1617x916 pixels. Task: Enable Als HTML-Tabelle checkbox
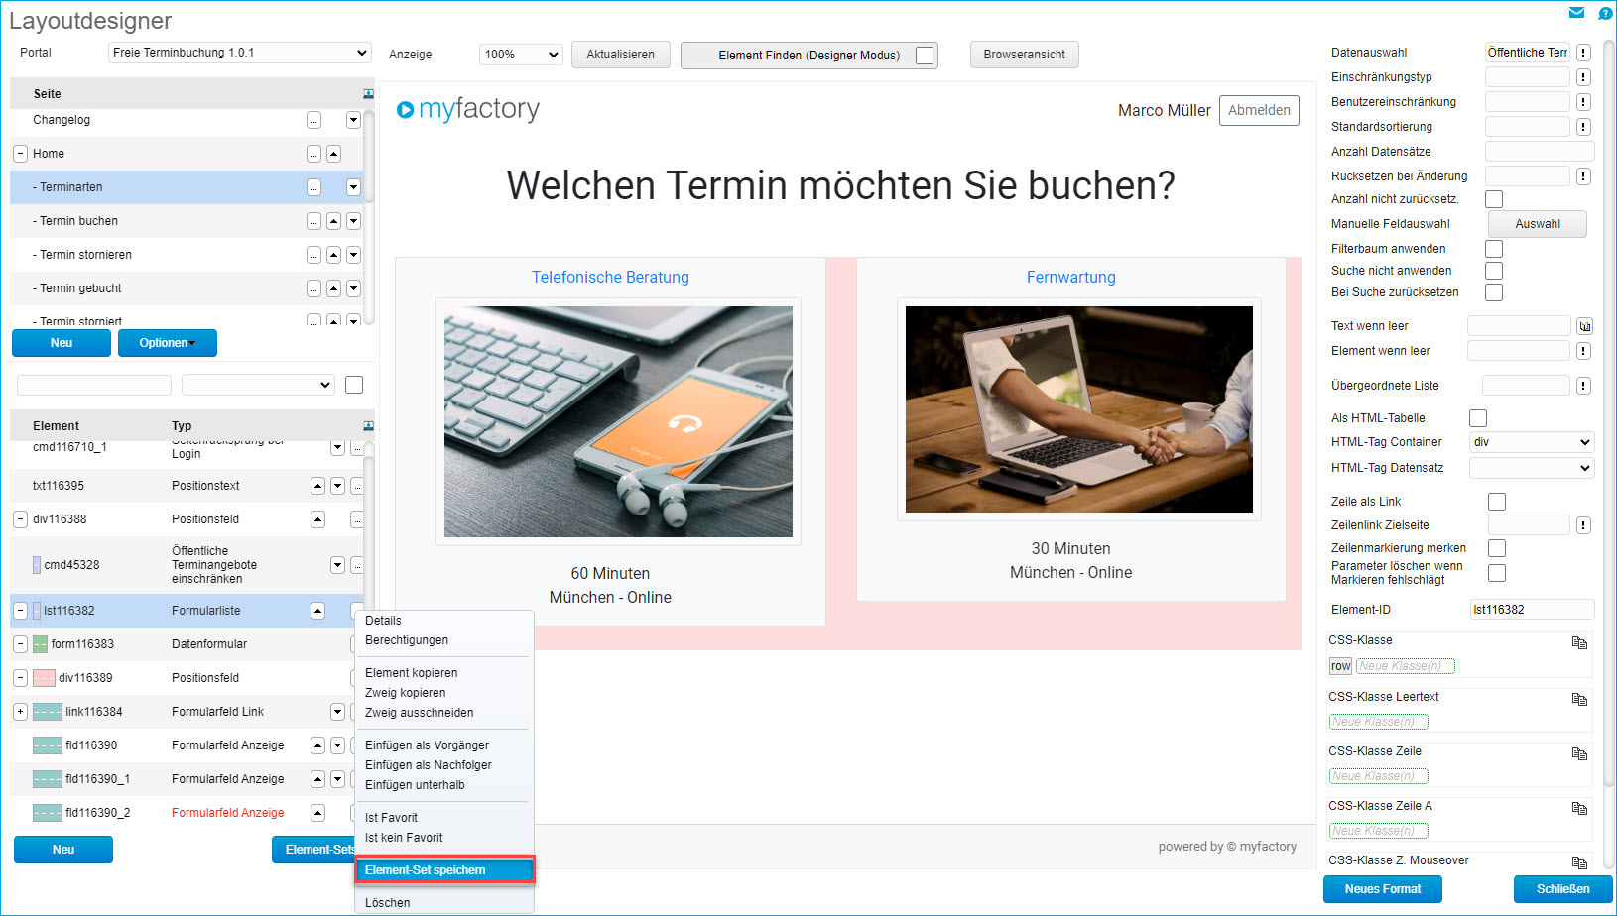[x=1478, y=418]
